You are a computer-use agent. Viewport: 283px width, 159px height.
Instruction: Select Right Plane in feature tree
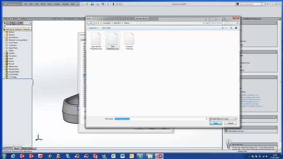[x=13, y=48]
